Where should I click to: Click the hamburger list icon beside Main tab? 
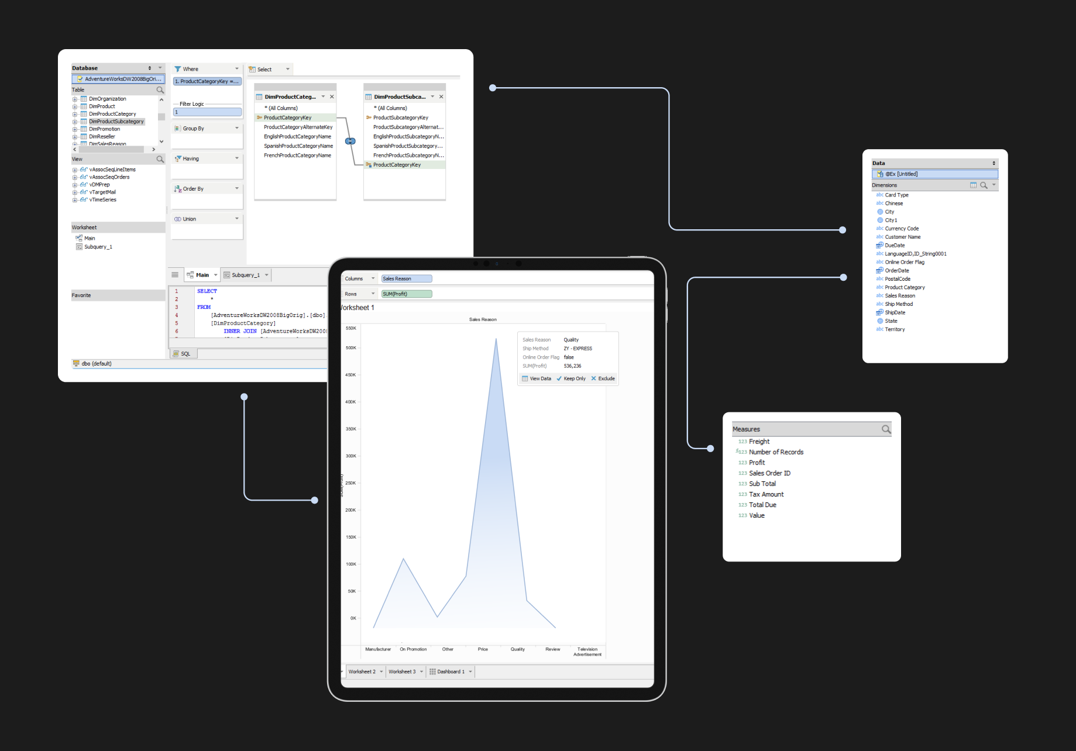[x=175, y=275]
